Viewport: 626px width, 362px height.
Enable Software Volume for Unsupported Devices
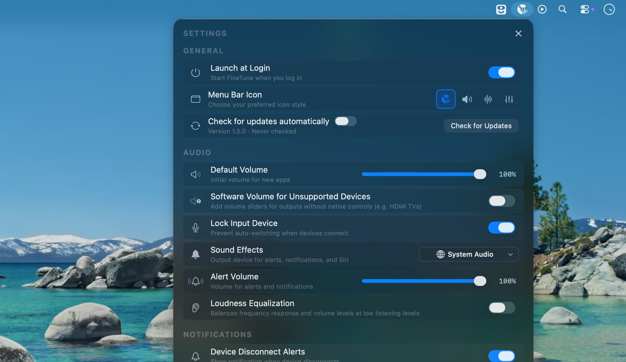[501, 201]
